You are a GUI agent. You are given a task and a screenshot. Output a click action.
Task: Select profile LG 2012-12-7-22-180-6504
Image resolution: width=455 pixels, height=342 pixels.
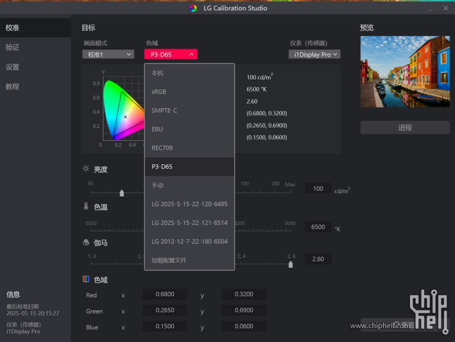point(189,242)
